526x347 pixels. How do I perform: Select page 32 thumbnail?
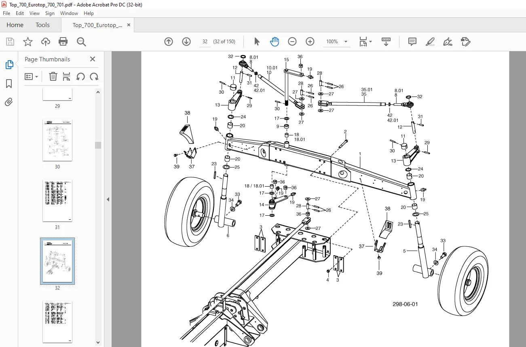click(x=57, y=261)
